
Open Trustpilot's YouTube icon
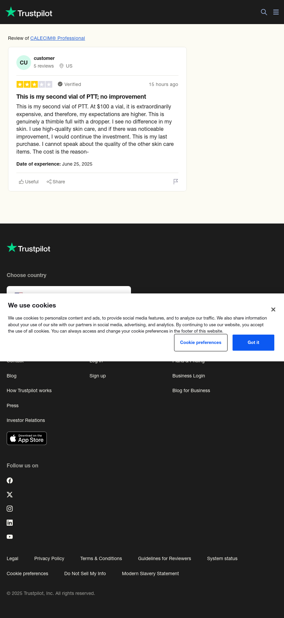10,537
